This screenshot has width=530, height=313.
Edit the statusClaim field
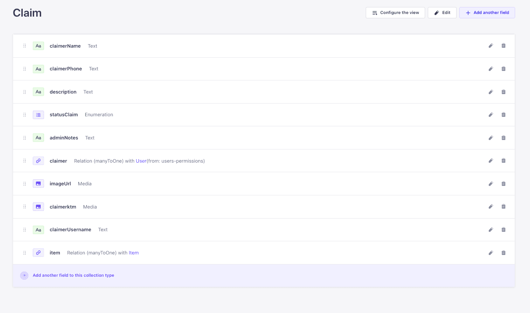click(491, 115)
